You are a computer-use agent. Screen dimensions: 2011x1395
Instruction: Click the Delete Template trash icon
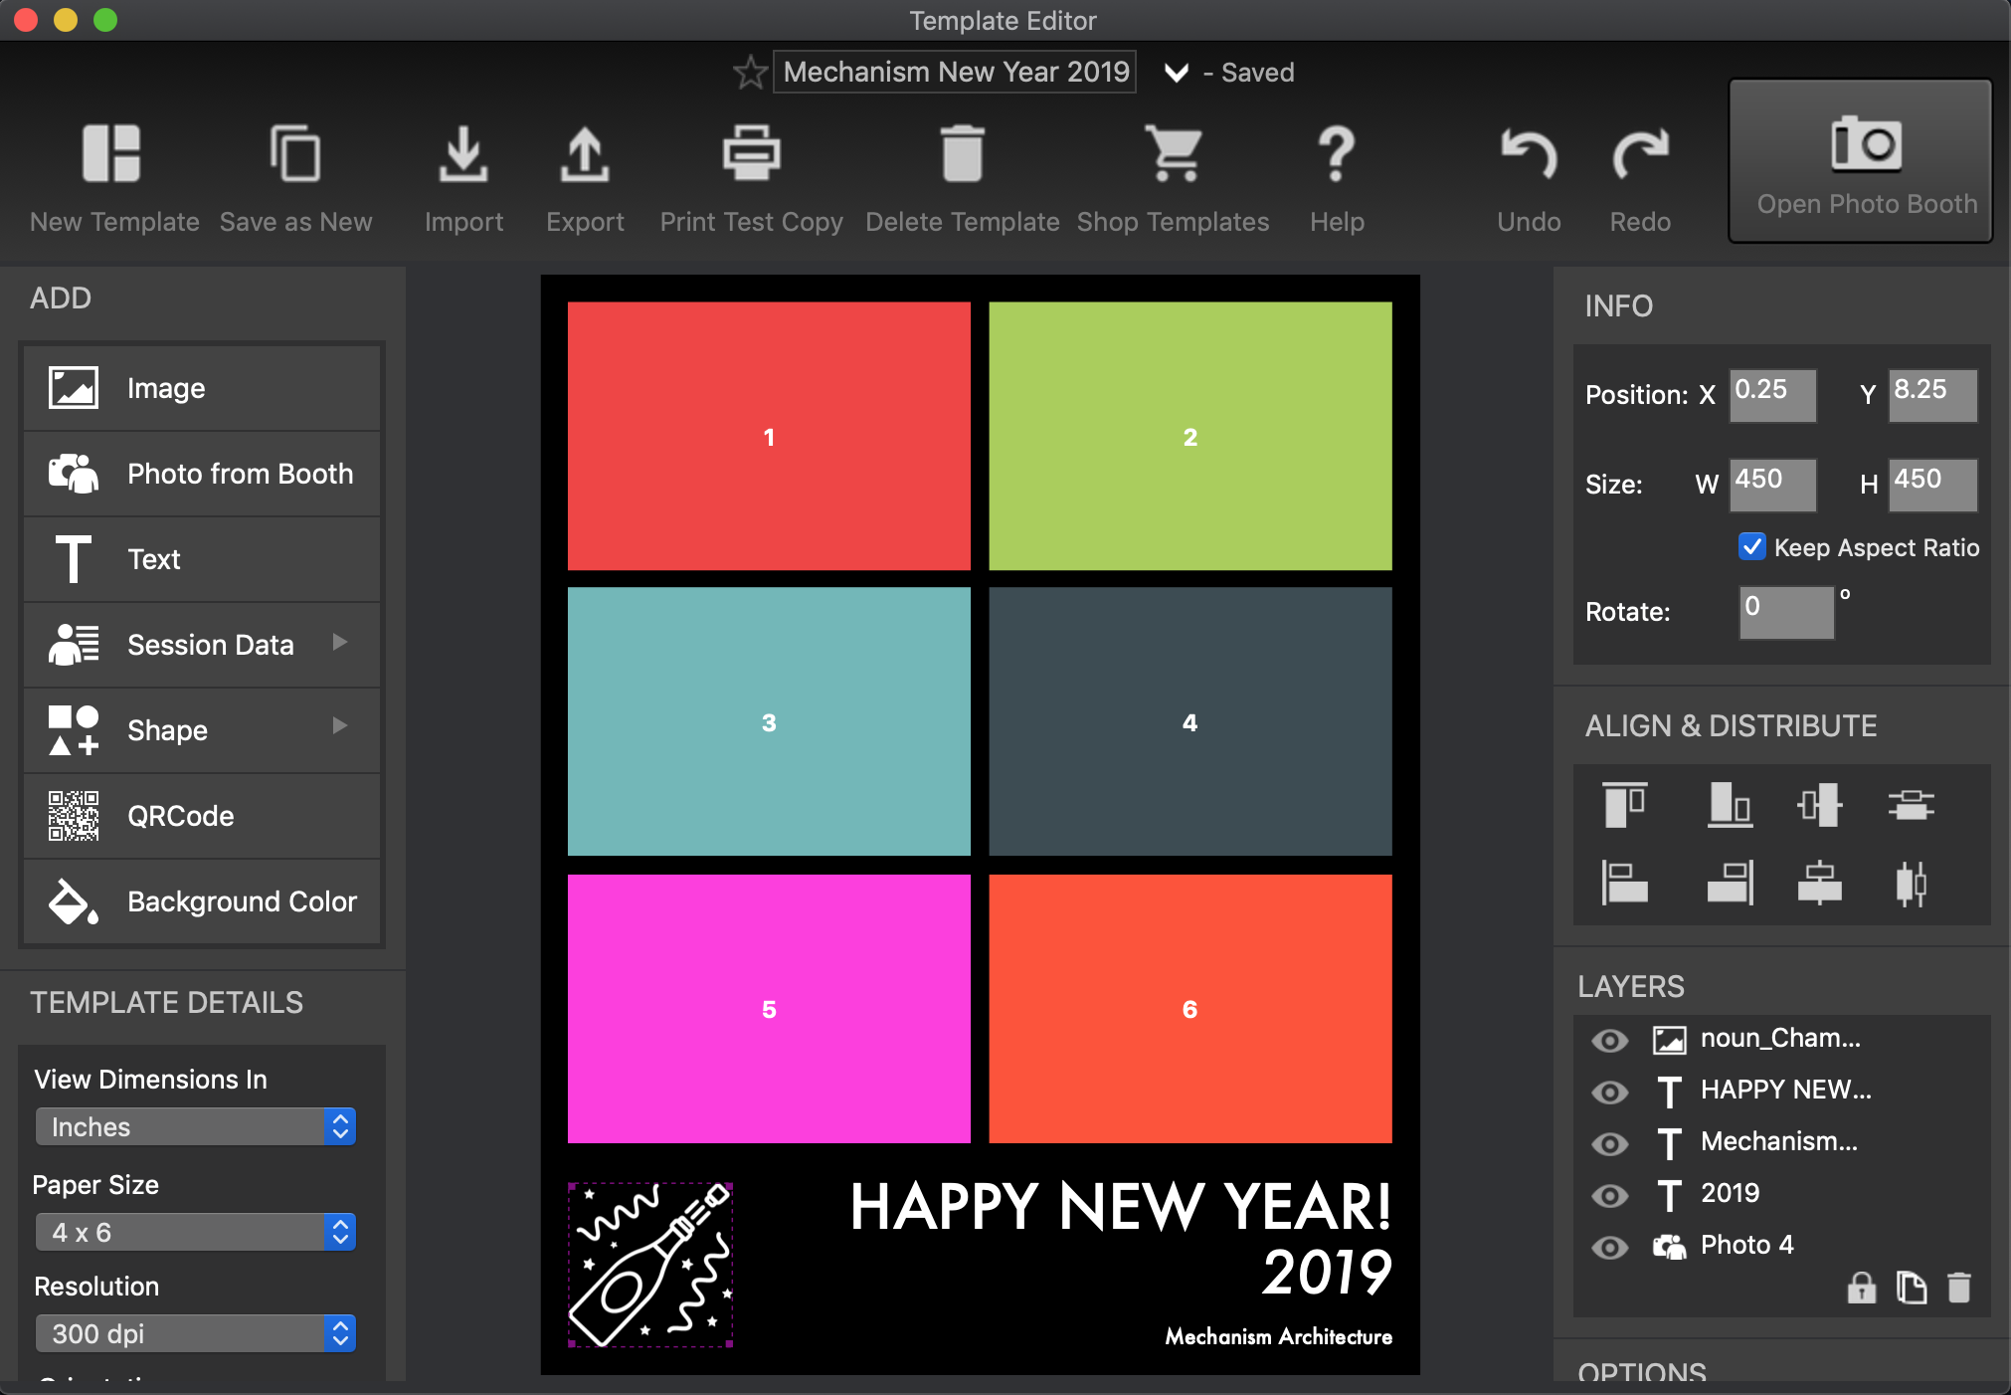[962, 154]
